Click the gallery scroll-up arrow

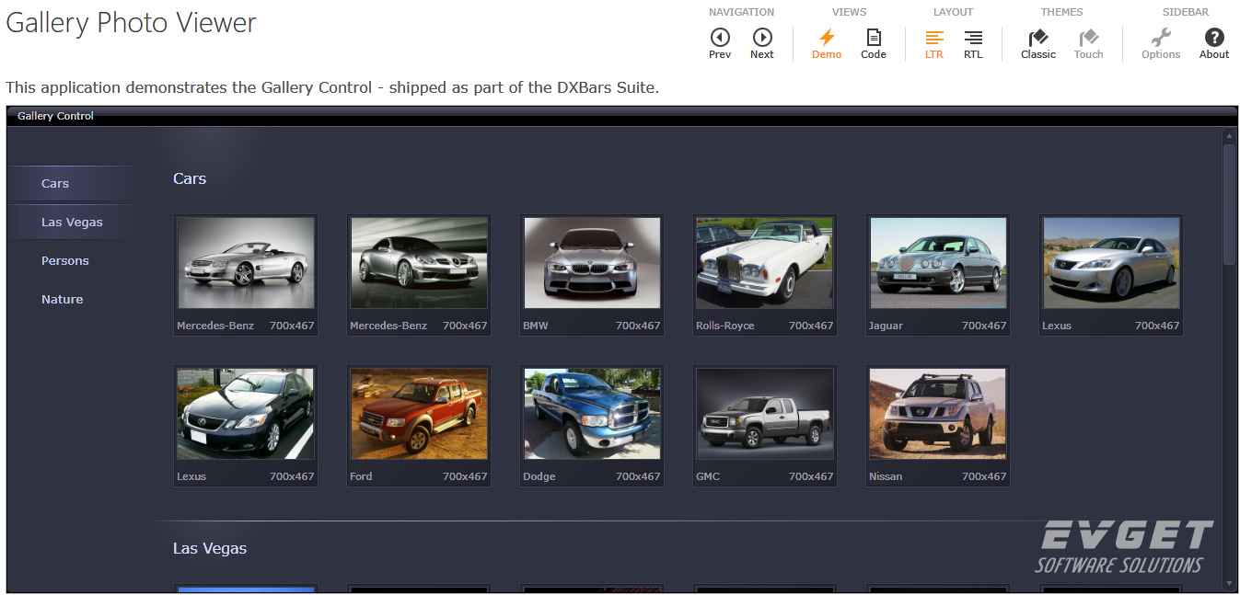tap(1229, 136)
